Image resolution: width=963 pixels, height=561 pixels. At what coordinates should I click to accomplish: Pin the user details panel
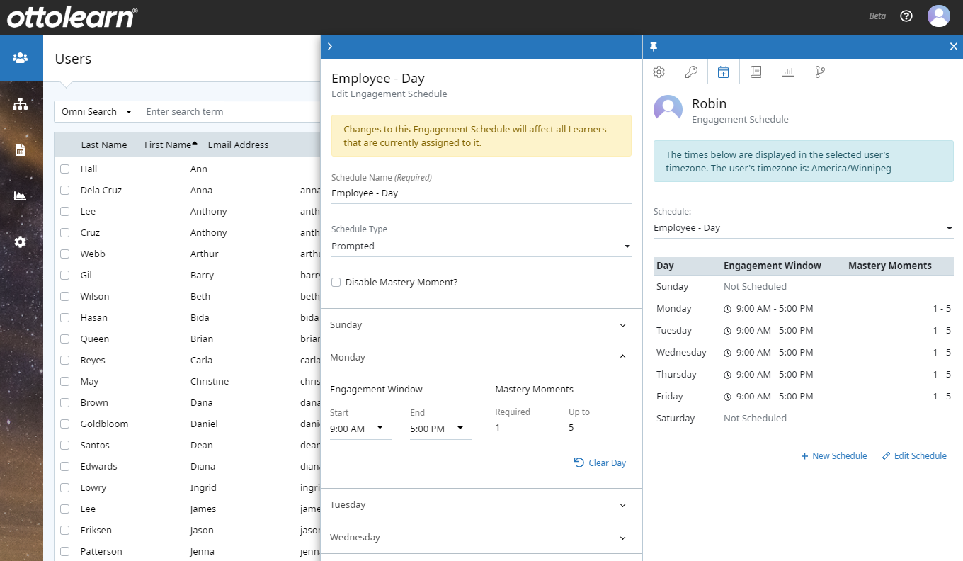click(654, 47)
